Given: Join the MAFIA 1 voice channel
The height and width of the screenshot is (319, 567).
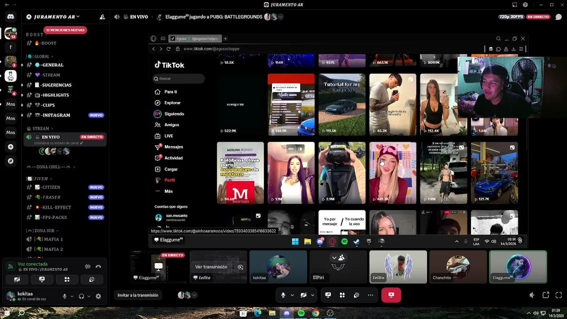Looking at the screenshot, I should [65, 239].
